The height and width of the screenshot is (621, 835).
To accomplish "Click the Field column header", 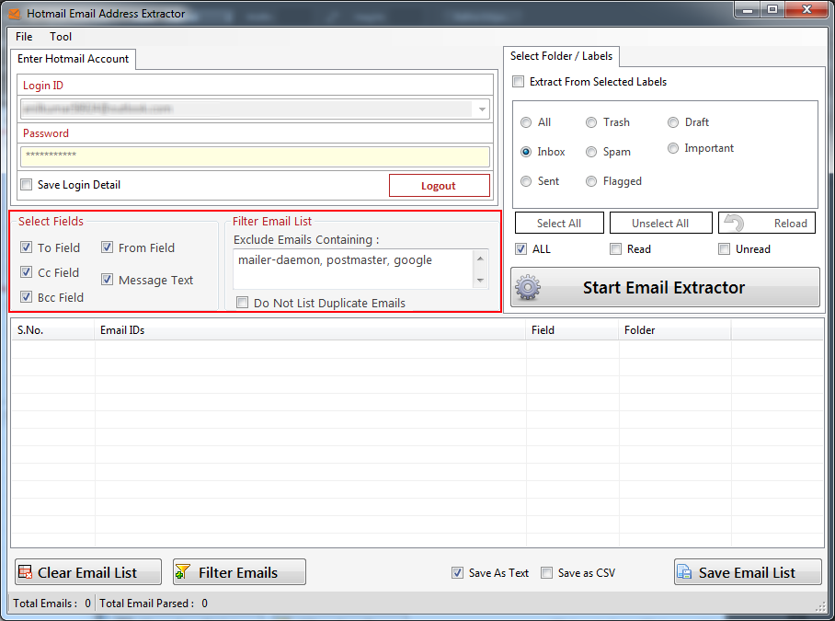I will [x=572, y=330].
